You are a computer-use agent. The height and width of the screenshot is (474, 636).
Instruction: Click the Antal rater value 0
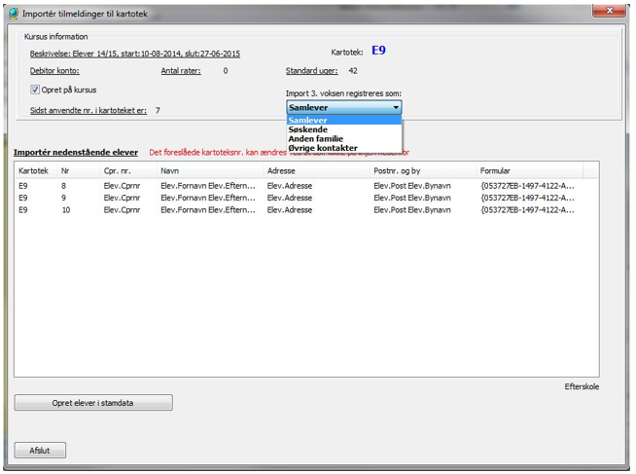click(226, 71)
